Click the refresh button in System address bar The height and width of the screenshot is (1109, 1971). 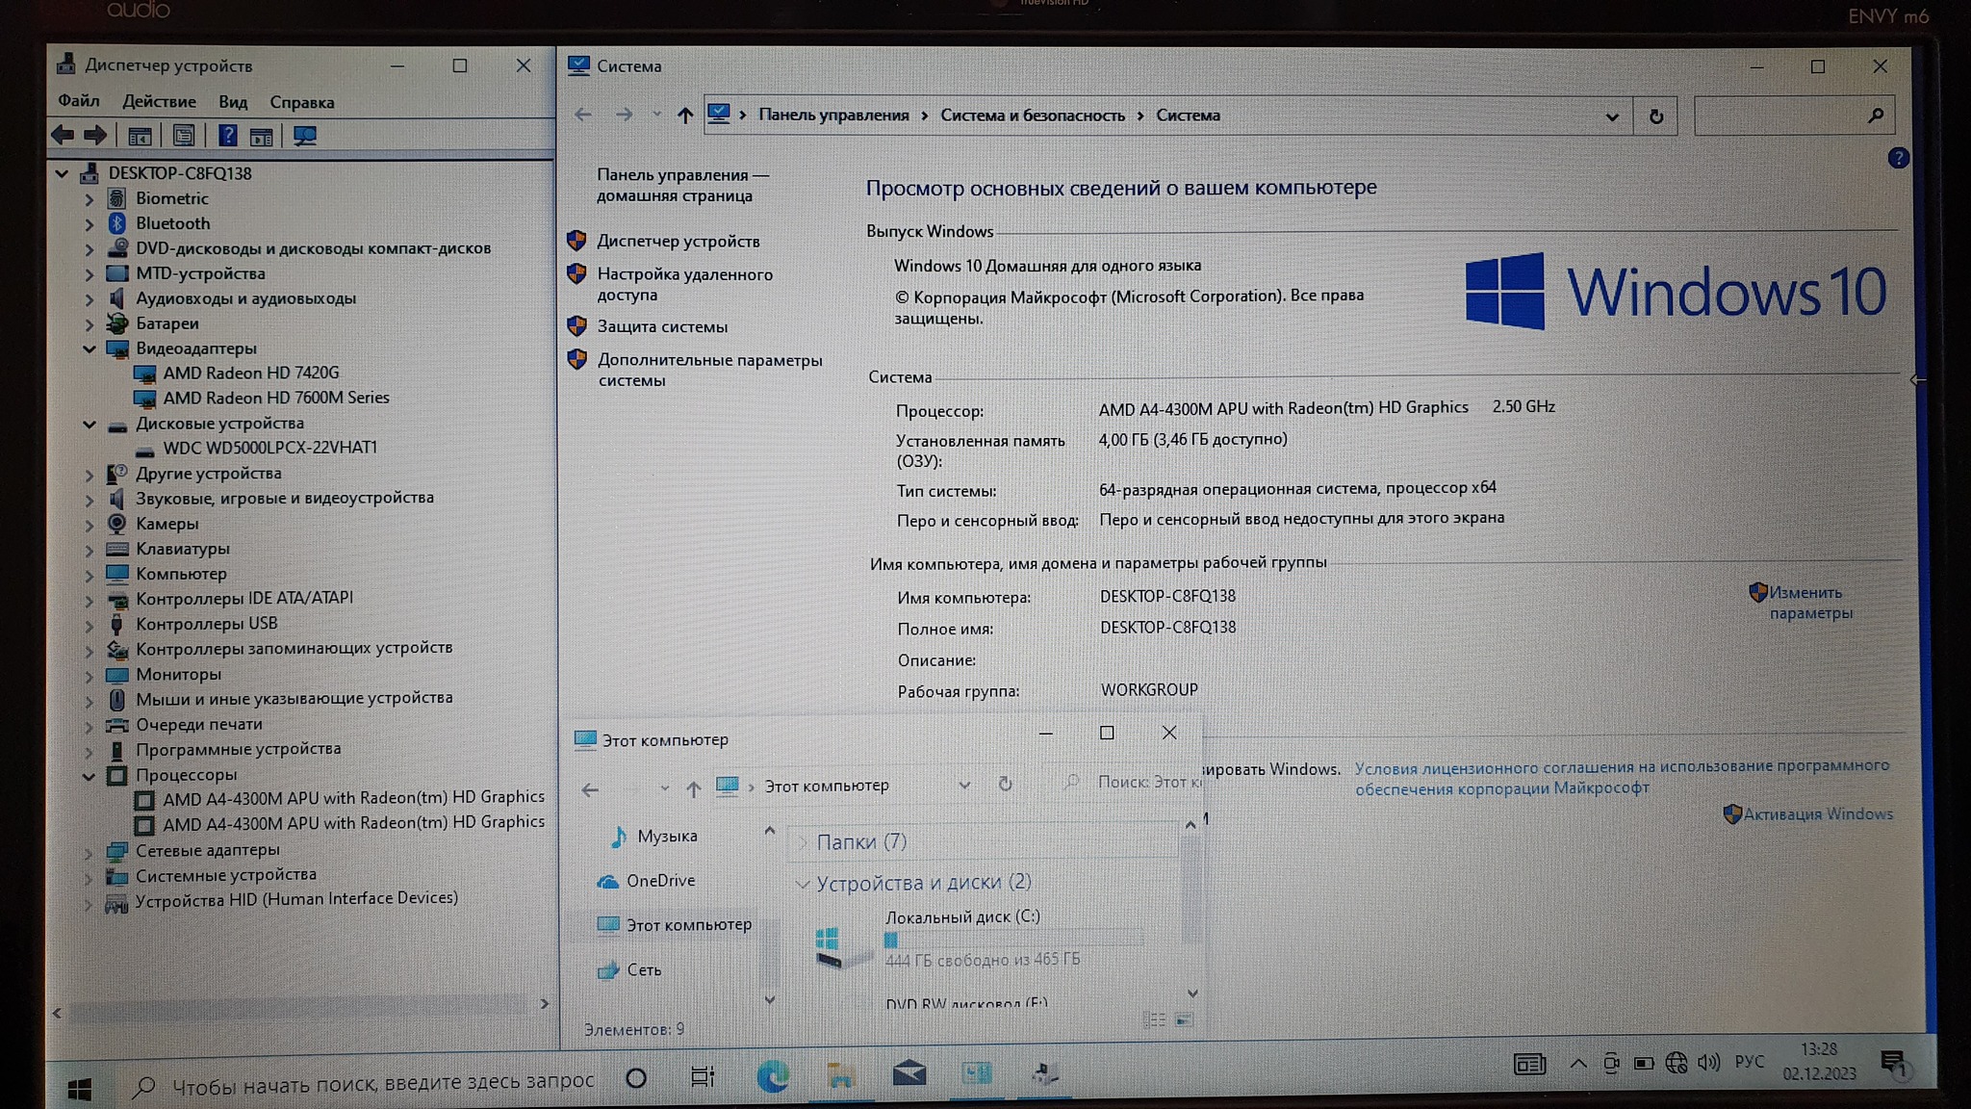click(x=1655, y=116)
